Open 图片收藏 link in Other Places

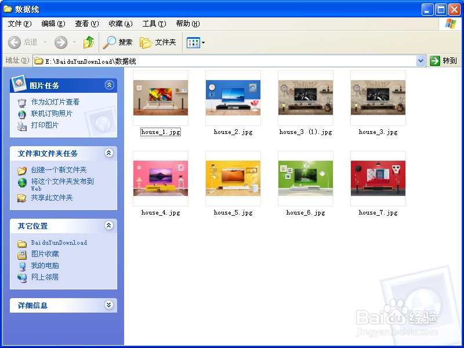tap(45, 254)
